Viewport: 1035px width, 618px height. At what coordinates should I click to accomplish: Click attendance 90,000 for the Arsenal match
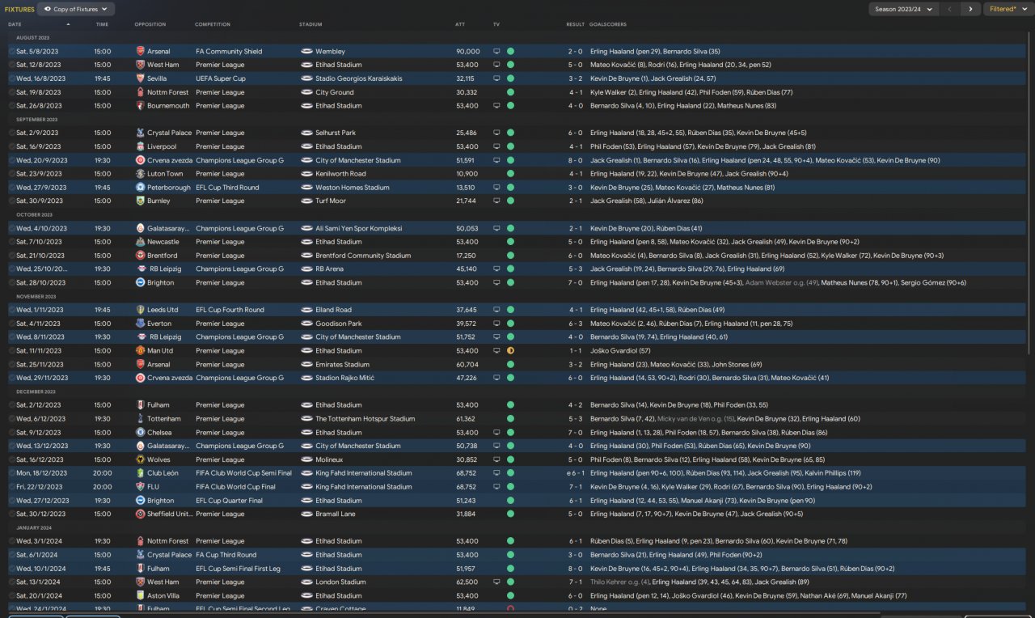tap(467, 52)
